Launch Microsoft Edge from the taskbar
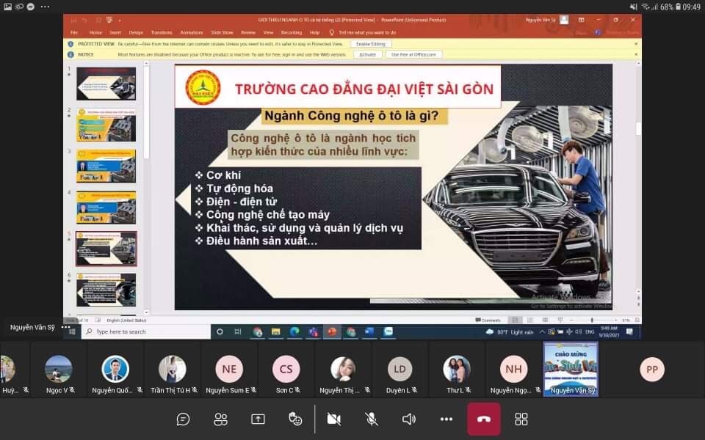The width and height of the screenshot is (705, 440). pyautogui.click(x=294, y=331)
